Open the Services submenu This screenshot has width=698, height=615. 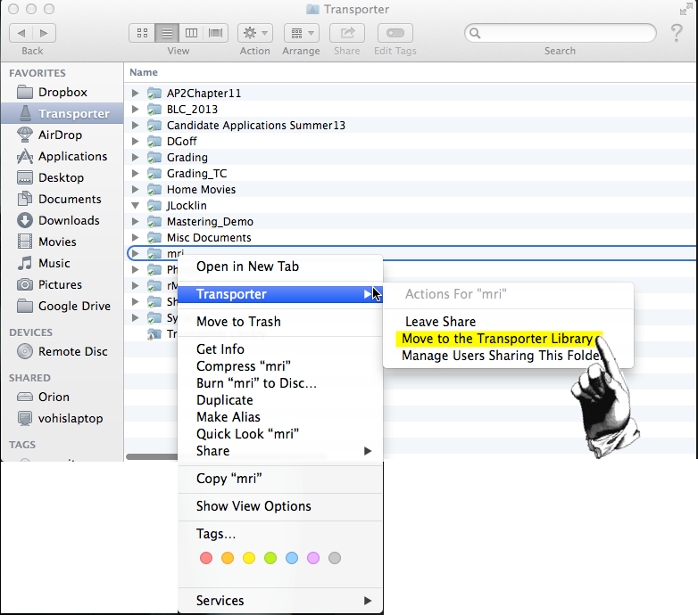[280, 601]
